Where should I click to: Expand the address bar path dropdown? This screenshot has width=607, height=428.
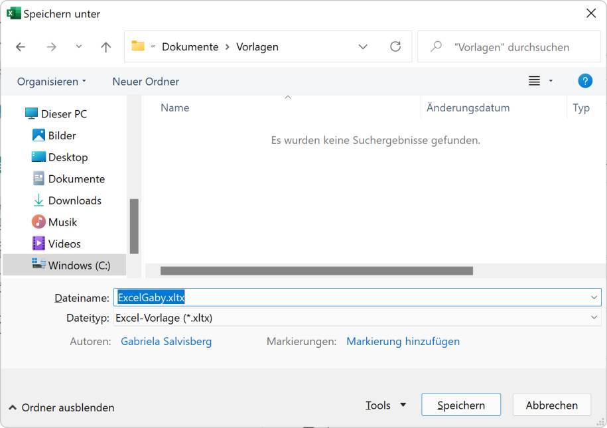pos(363,47)
